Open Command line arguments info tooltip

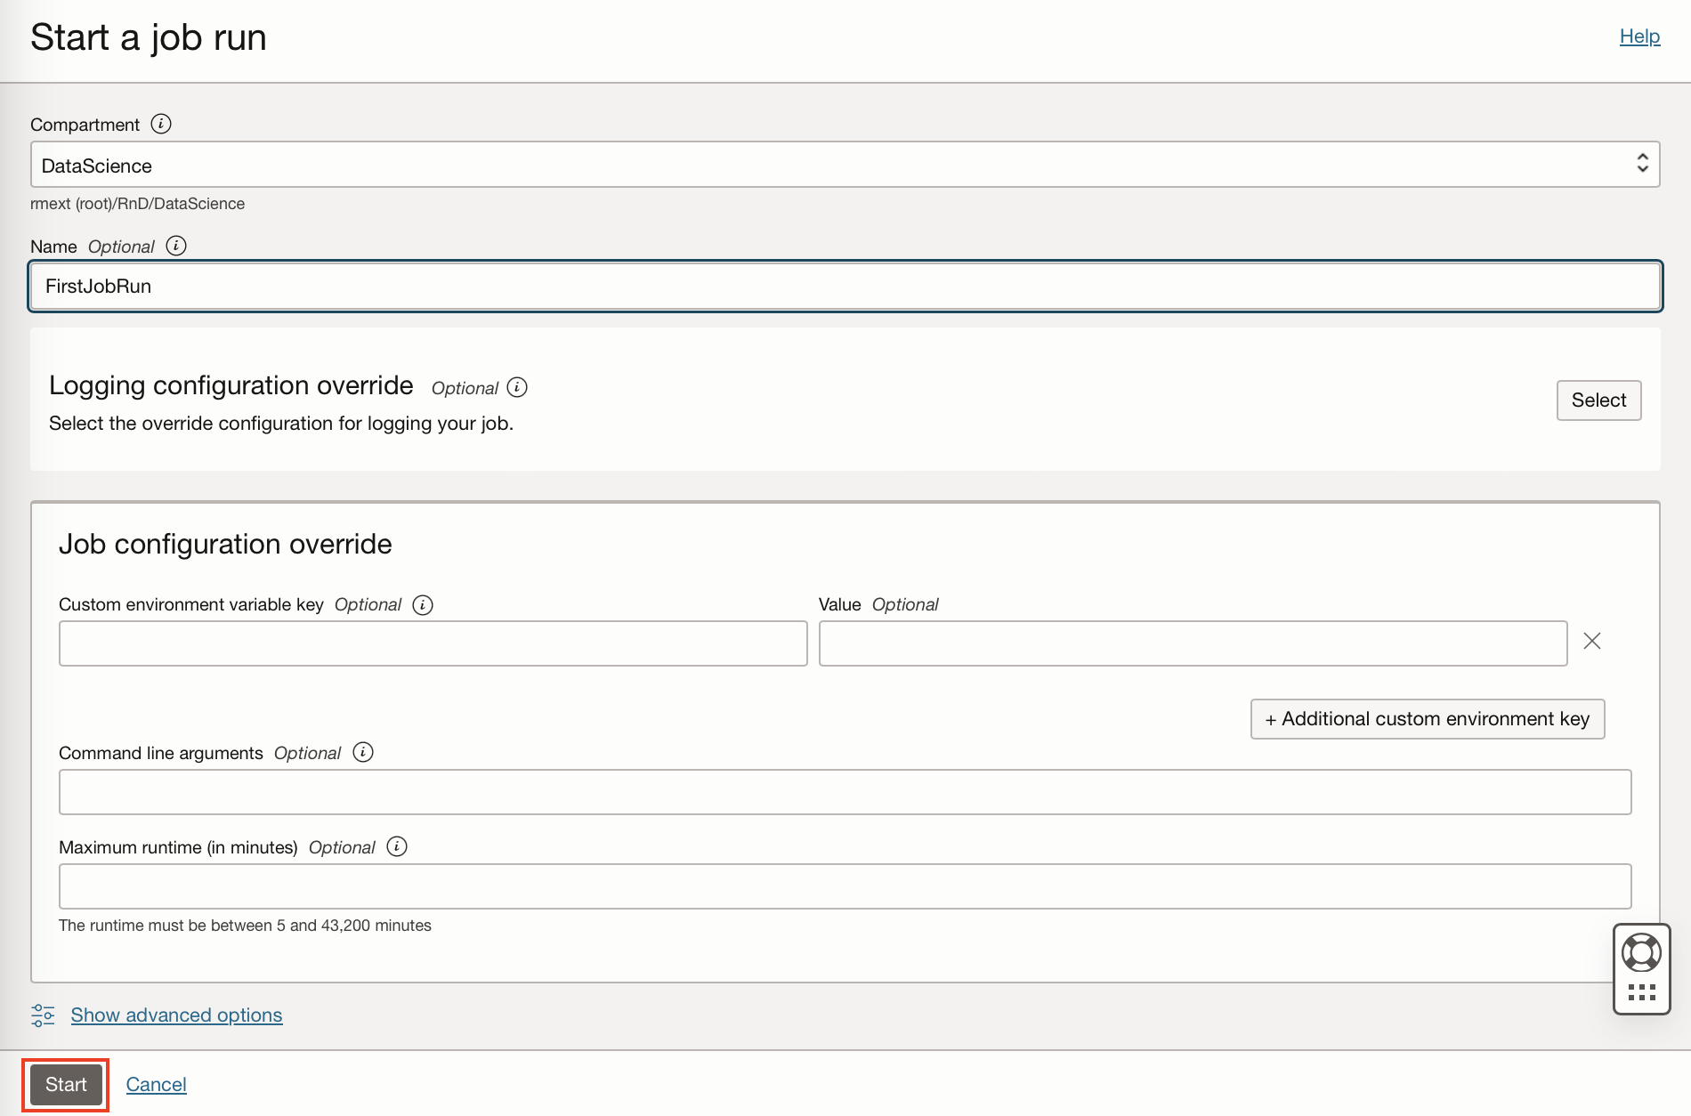click(x=364, y=753)
